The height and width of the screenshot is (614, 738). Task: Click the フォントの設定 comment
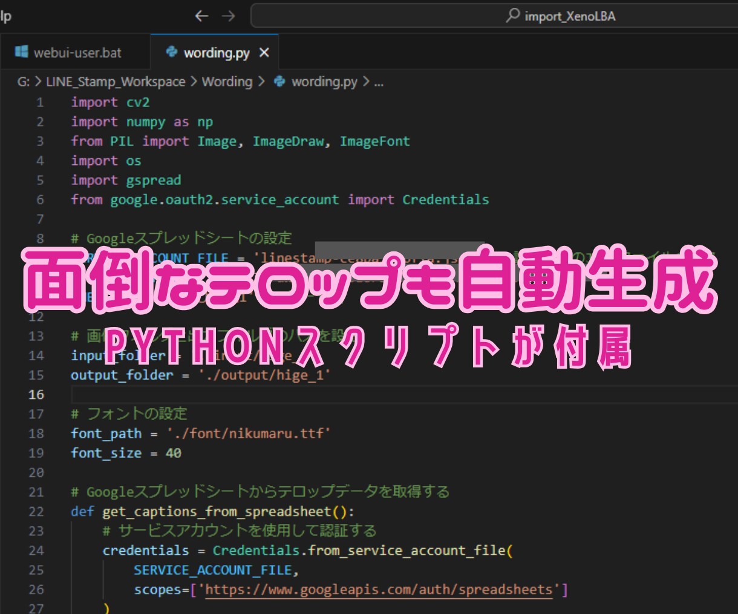[x=129, y=414]
